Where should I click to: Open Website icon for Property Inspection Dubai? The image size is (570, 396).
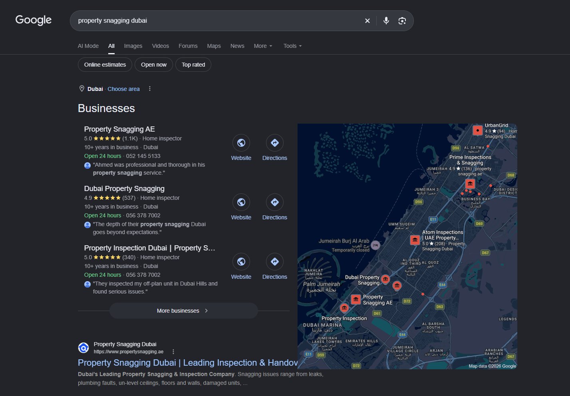pyautogui.click(x=241, y=262)
